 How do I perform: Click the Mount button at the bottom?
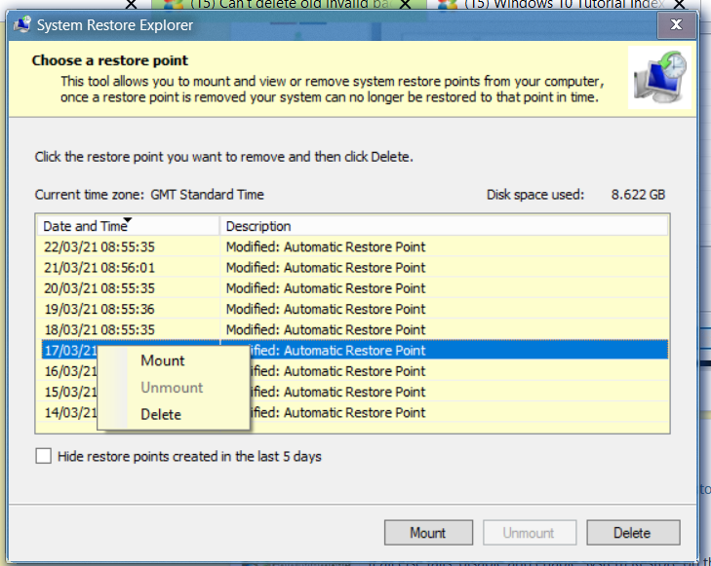point(428,533)
